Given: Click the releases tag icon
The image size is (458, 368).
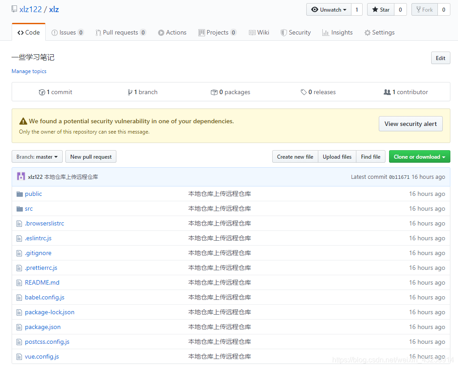Looking at the screenshot, I should click(x=304, y=92).
